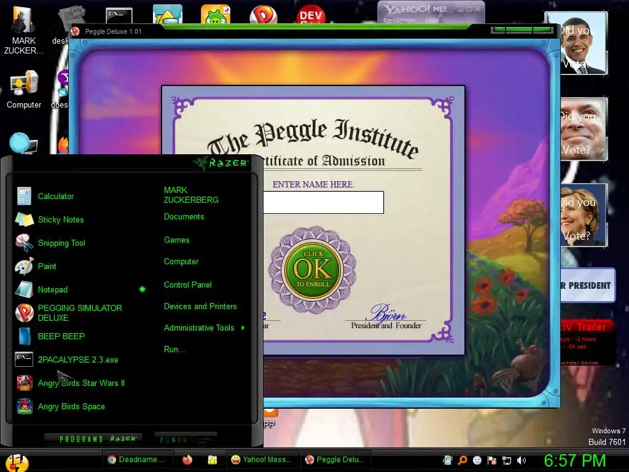Click the globe network desktop icon

pyautogui.click(x=23, y=144)
